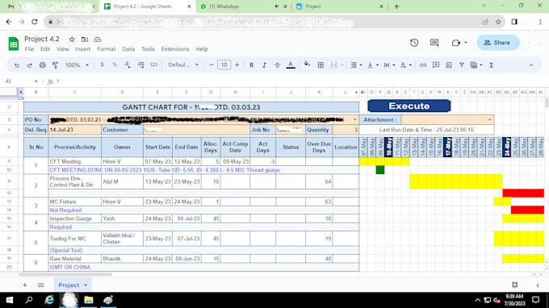Click the Merge cells icon
The height and width of the screenshot is (308, 549).
click(333, 65)
